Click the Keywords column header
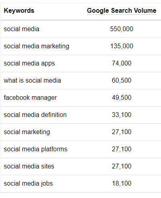This screenshot has width=161, height=198. [x=19, y=10]
